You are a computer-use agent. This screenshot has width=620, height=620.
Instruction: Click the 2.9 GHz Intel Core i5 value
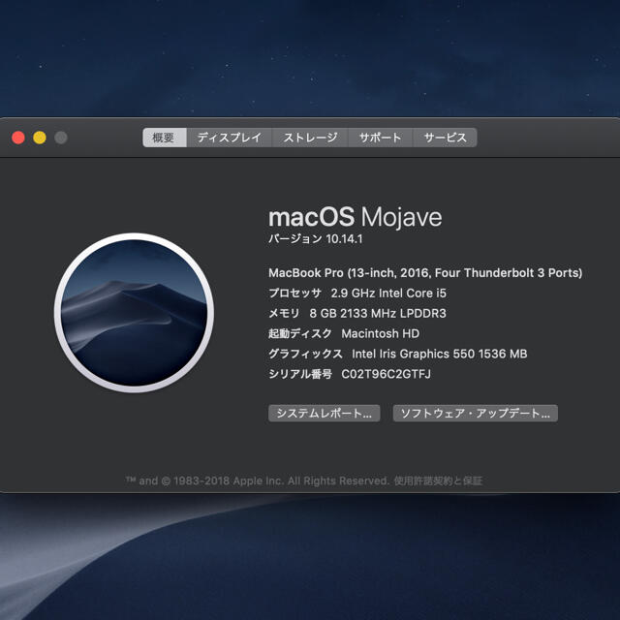click(388, 293)
